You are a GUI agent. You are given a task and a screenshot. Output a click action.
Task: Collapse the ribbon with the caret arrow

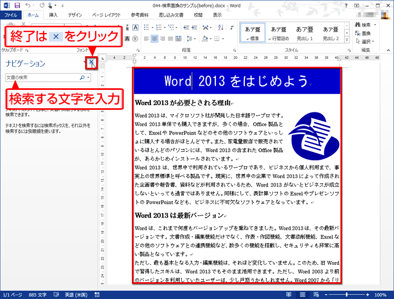(x=388, y=50)
